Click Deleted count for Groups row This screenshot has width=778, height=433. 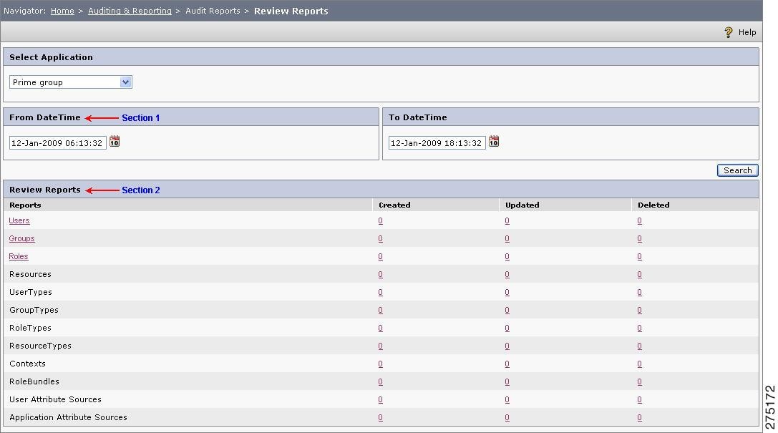click(640, 238)
